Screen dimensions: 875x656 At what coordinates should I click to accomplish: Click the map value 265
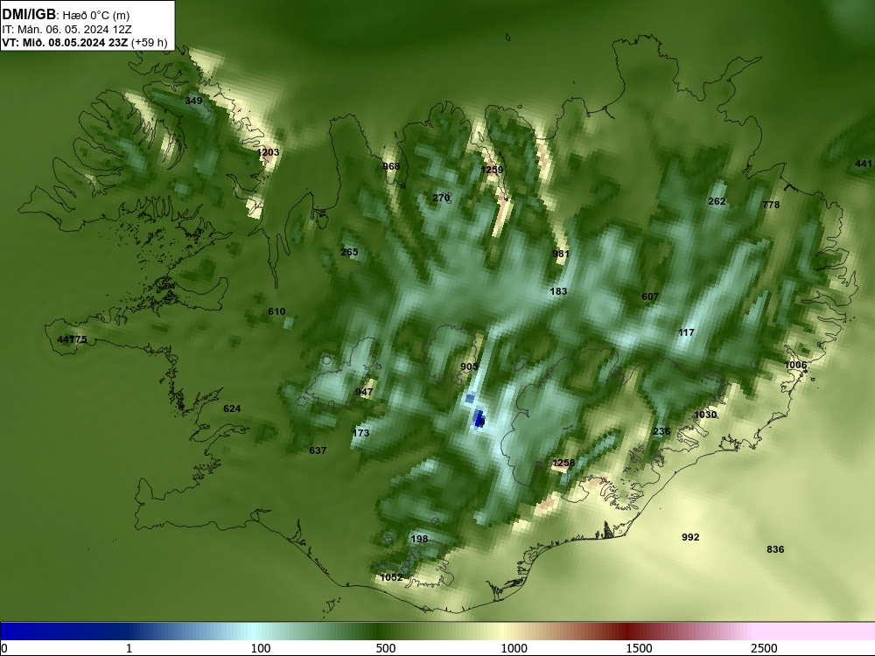(x=349, y=252)
